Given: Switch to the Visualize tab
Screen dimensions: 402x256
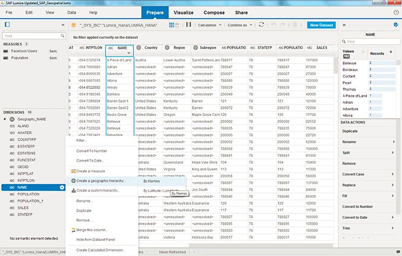Looking at the screenshot, I should [183, 12].
